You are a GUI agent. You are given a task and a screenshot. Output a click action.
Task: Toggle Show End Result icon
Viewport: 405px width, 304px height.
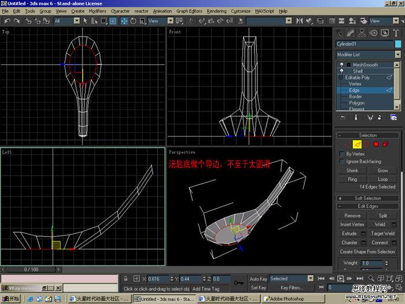(x=356, y=118)
